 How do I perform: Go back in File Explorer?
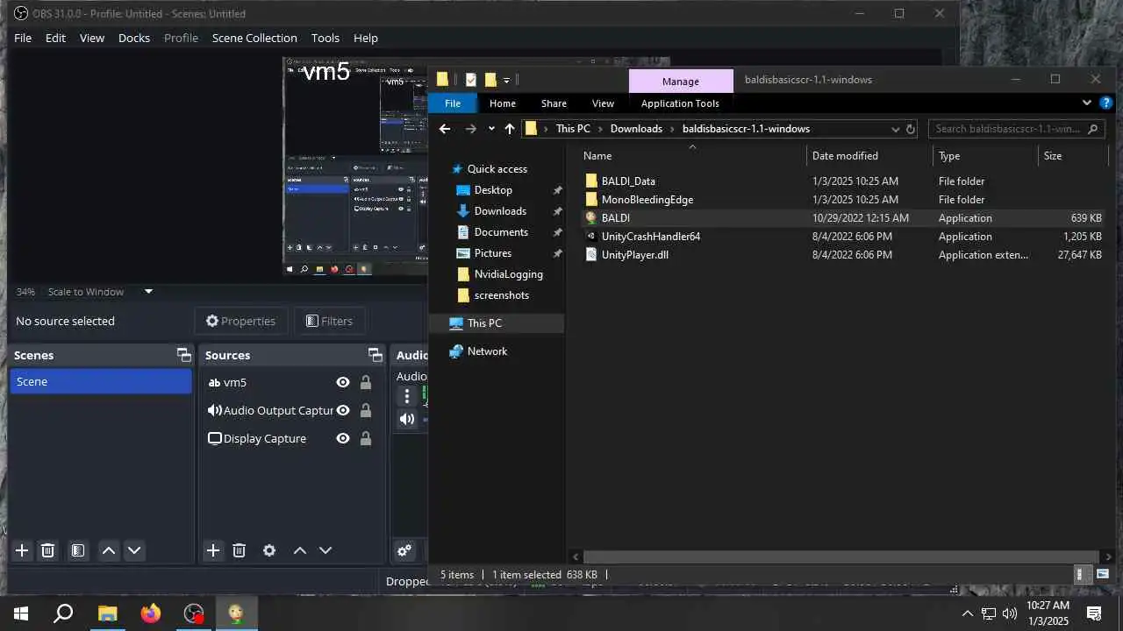(445, 129)
